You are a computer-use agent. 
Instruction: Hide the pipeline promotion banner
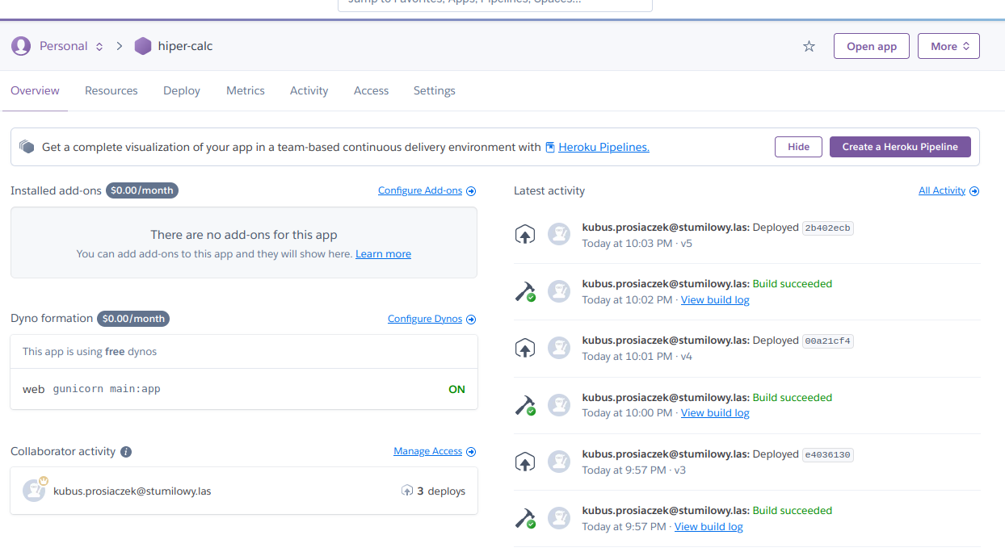click(x=799, y=147)
